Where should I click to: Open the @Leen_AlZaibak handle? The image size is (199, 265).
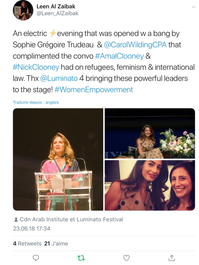(57, 13)
